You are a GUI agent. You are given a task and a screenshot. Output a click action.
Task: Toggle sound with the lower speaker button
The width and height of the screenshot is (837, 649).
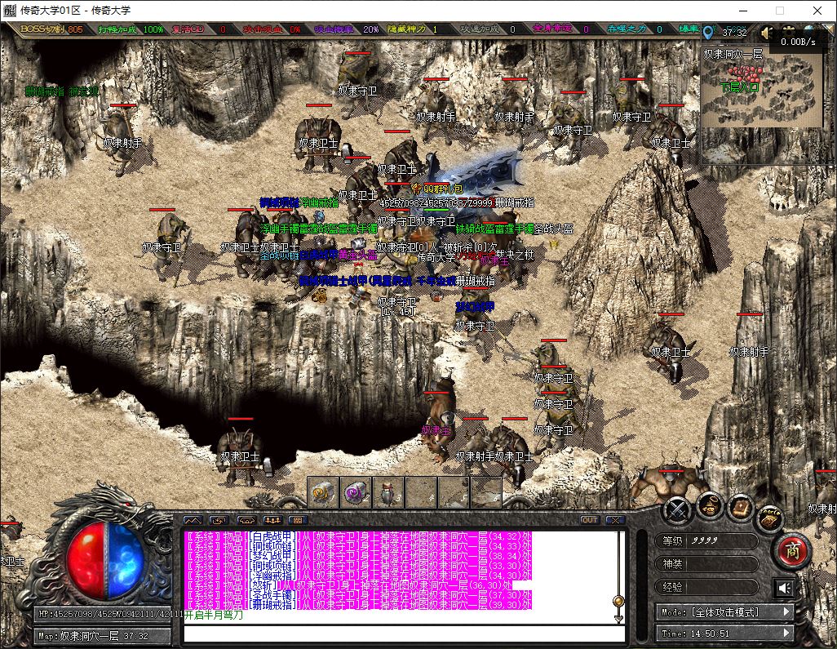[x=784, y=588]
